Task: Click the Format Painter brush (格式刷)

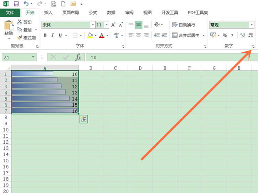Action: [28, 38]
